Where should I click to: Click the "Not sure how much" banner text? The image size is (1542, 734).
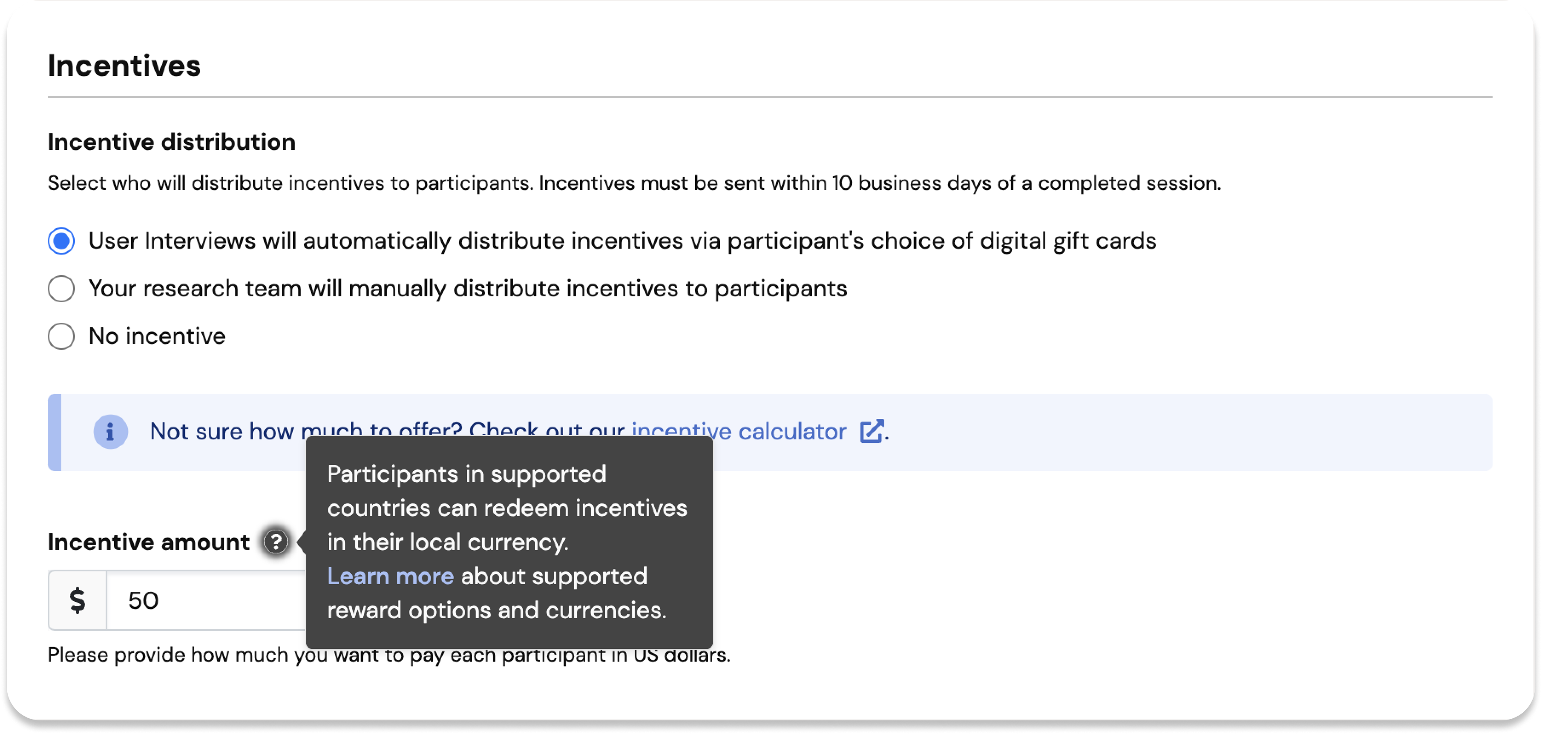coord(519,431)
